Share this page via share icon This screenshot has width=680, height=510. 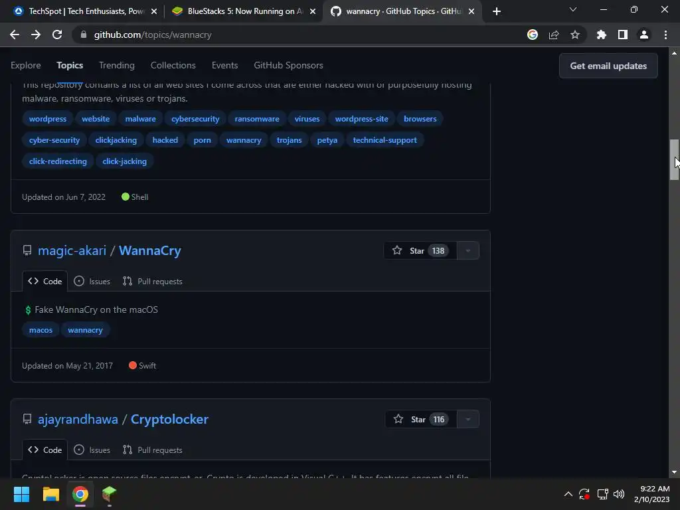[553, 35]
